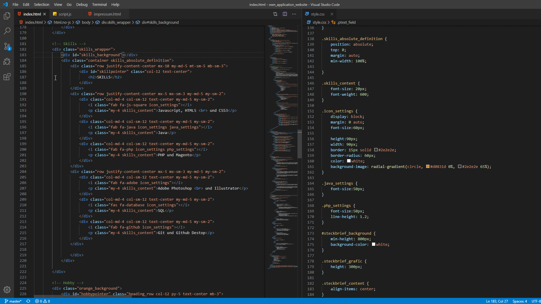541x304 pixels.
Task: Open changes compare icon in editor toolbar
Action: tap(275, 14)
